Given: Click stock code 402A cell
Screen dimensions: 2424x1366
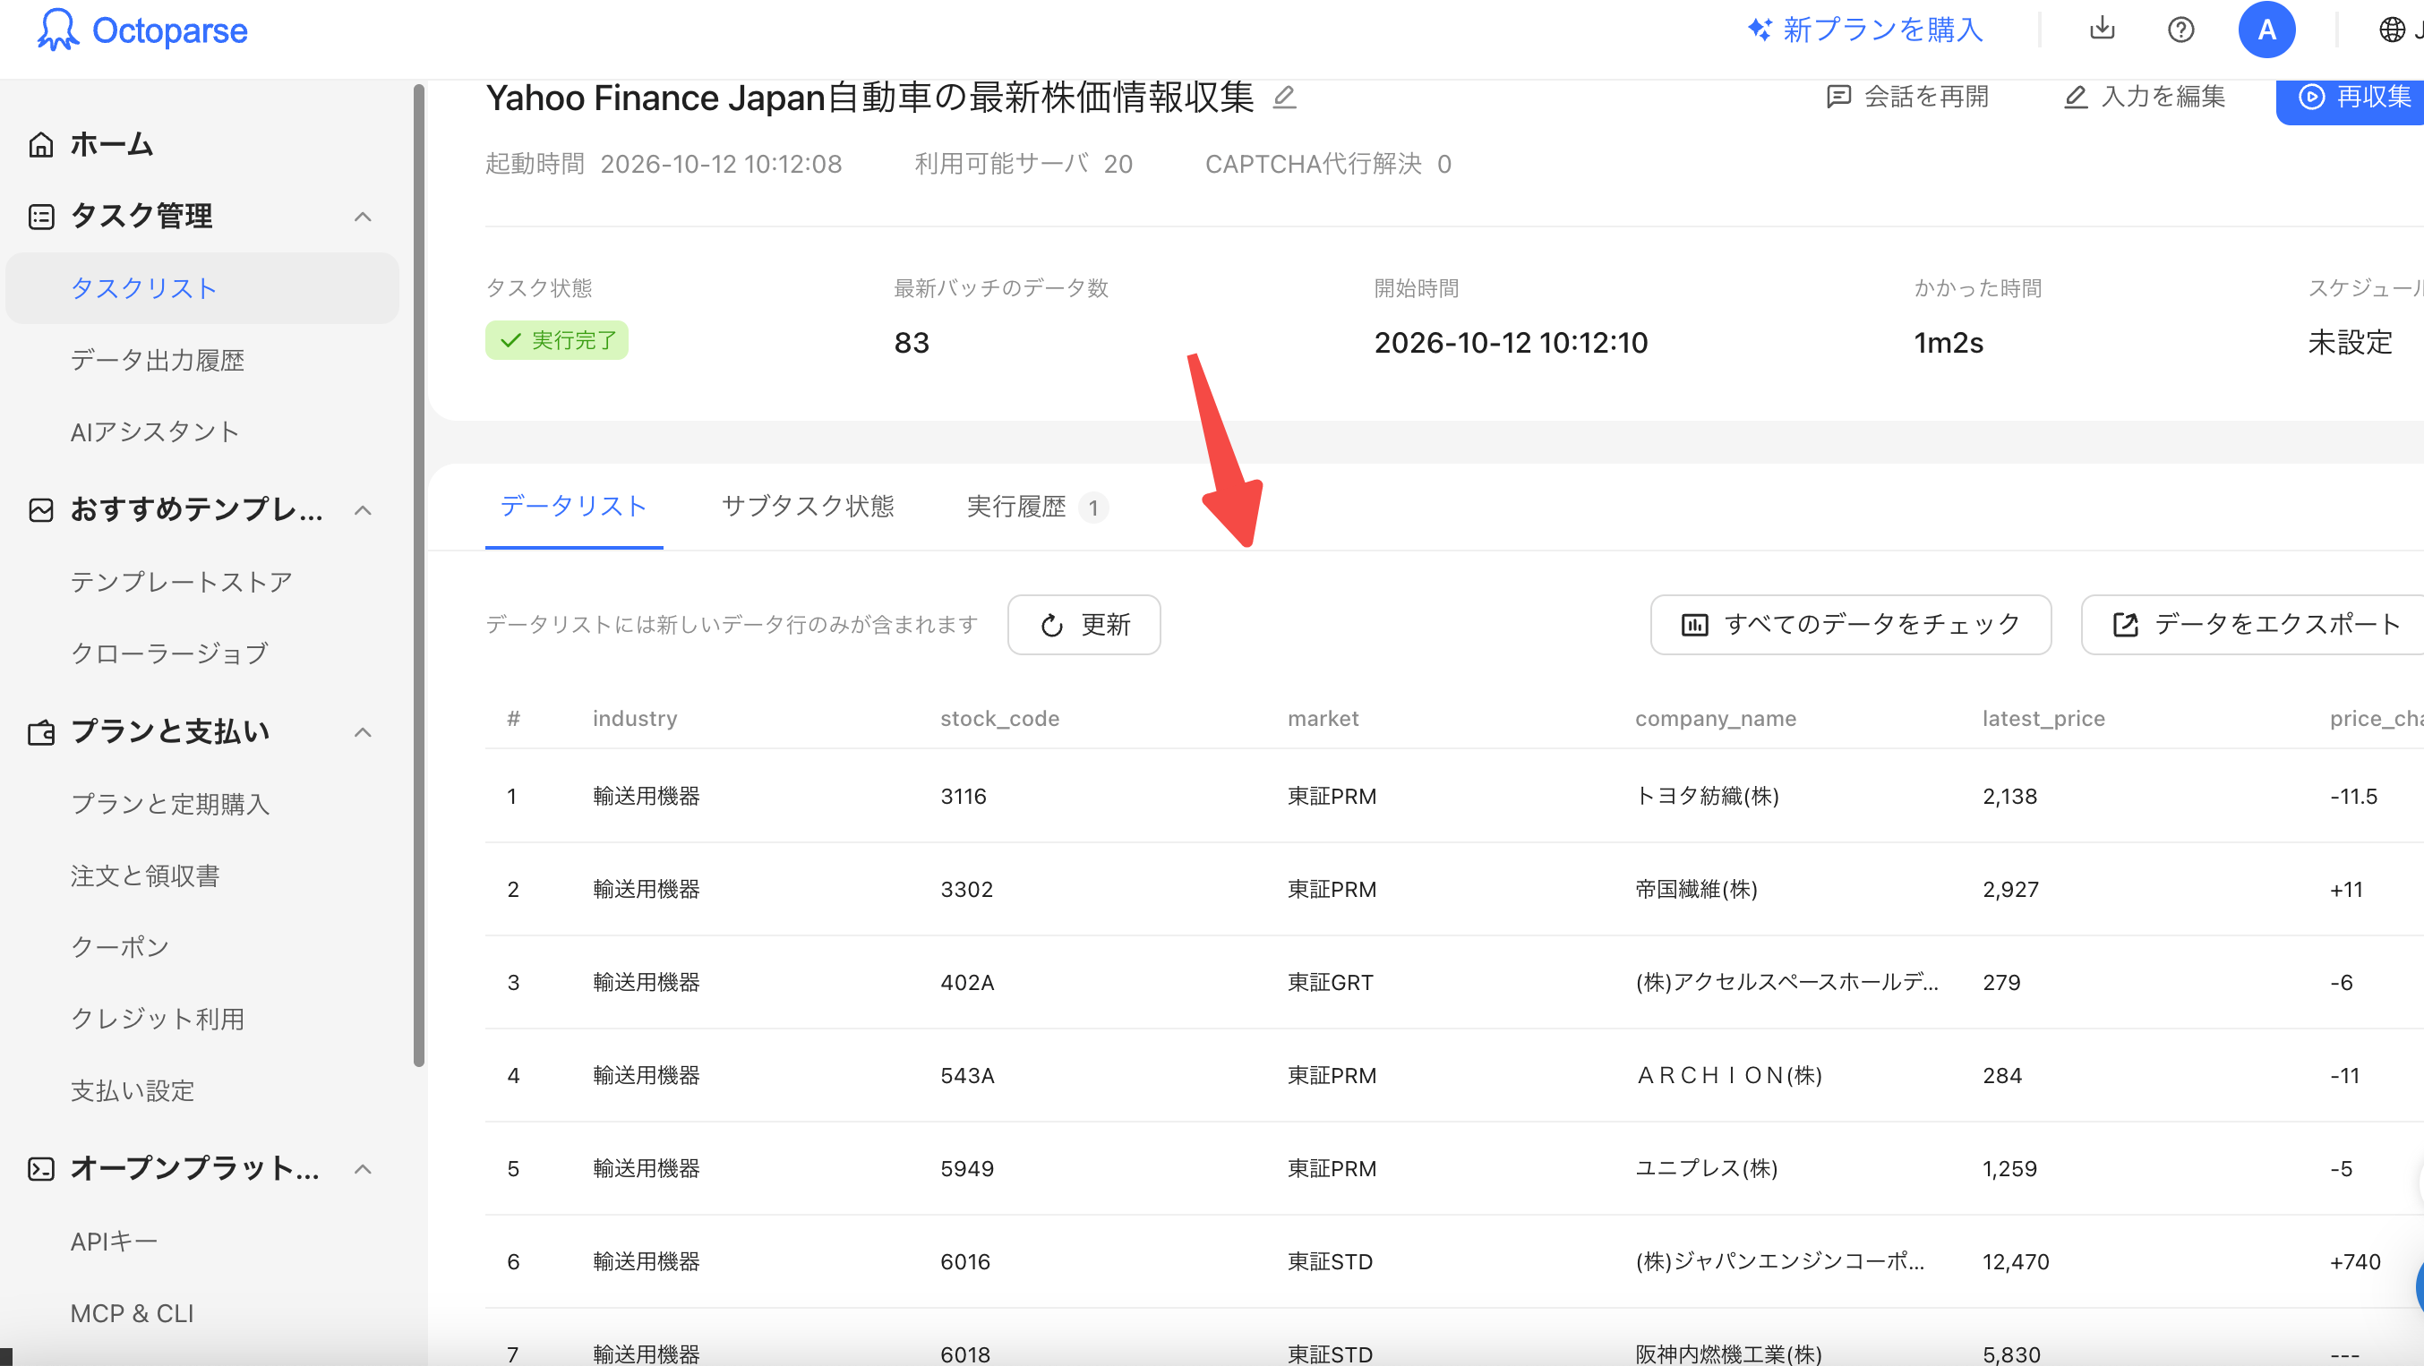Looking at the screenshot, I should [x=967, y=982].
